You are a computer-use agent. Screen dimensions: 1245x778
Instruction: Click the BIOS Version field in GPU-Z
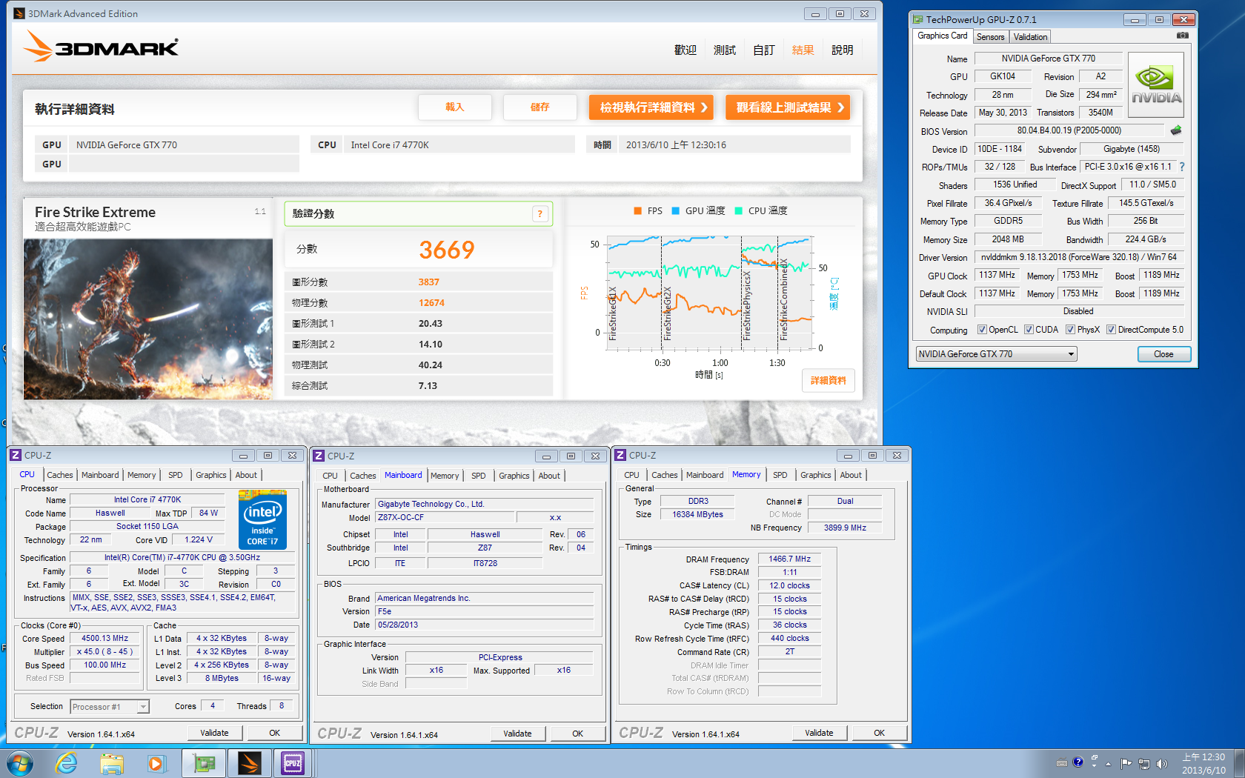point(1069,131)
